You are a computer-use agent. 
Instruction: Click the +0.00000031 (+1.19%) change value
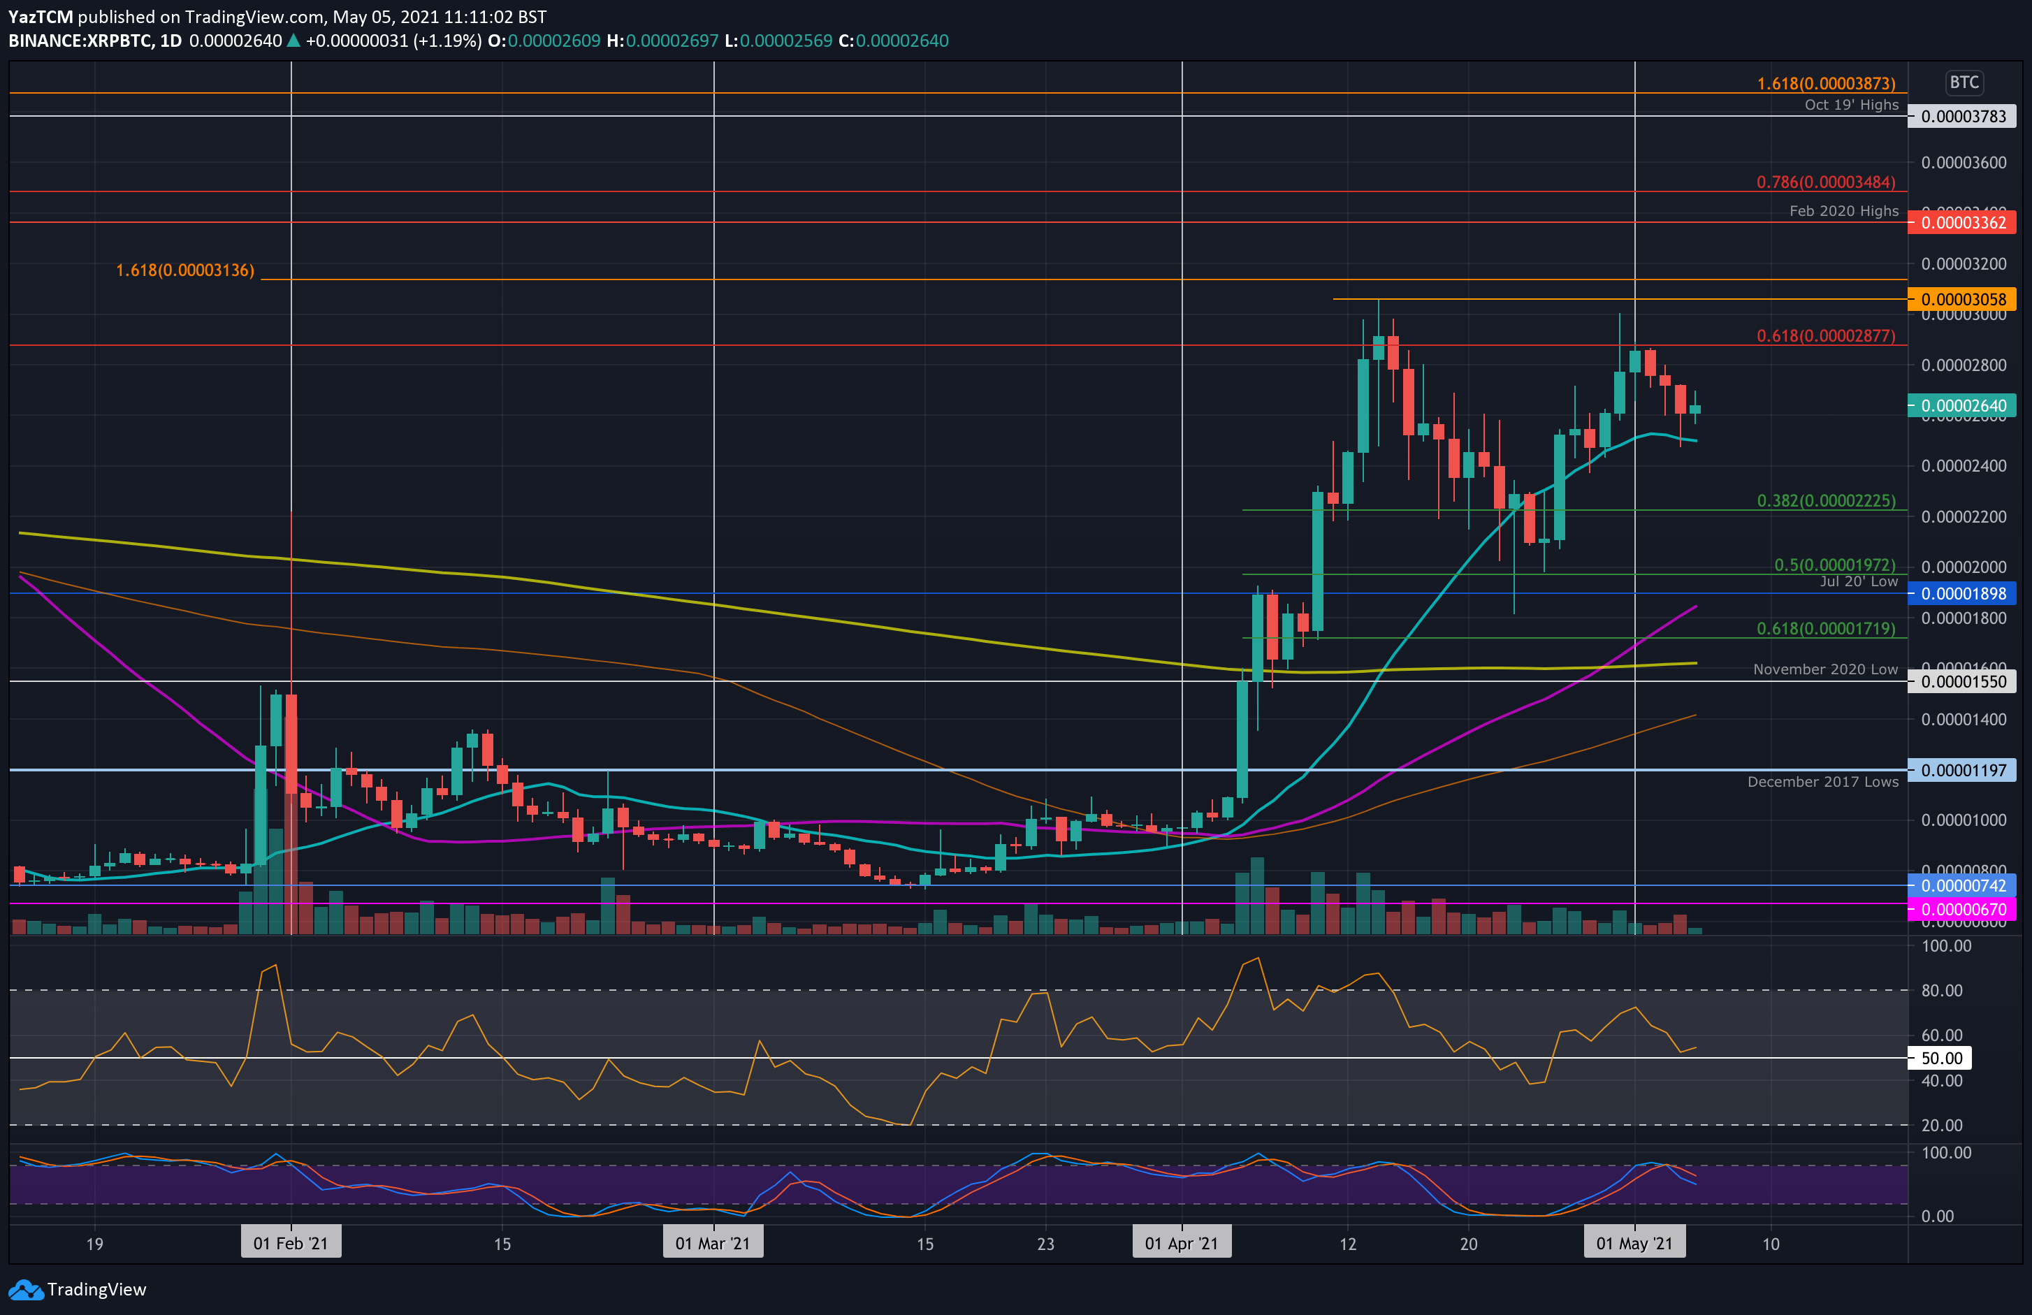393,41
